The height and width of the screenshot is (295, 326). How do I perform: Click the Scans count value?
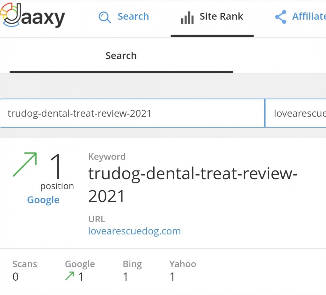point(16,277)
